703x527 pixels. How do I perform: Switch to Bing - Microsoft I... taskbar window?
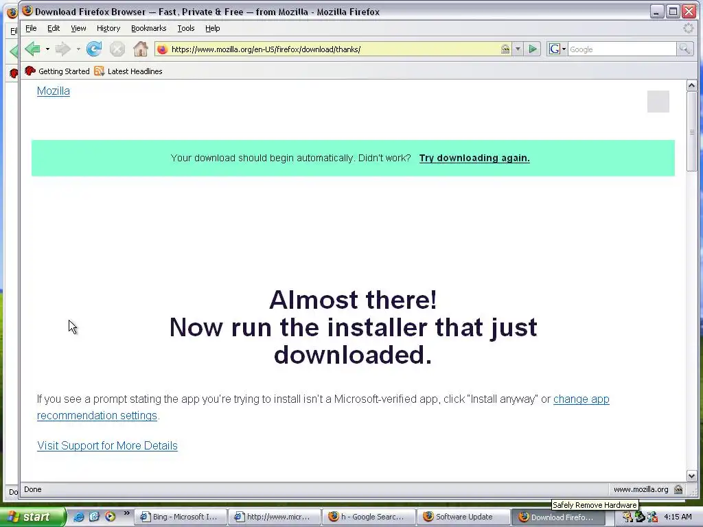(181, 517)
